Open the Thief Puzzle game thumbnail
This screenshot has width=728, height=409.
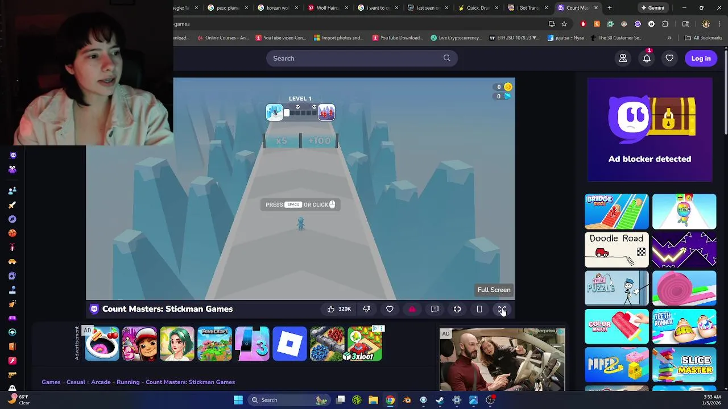[x=617, y=288]
